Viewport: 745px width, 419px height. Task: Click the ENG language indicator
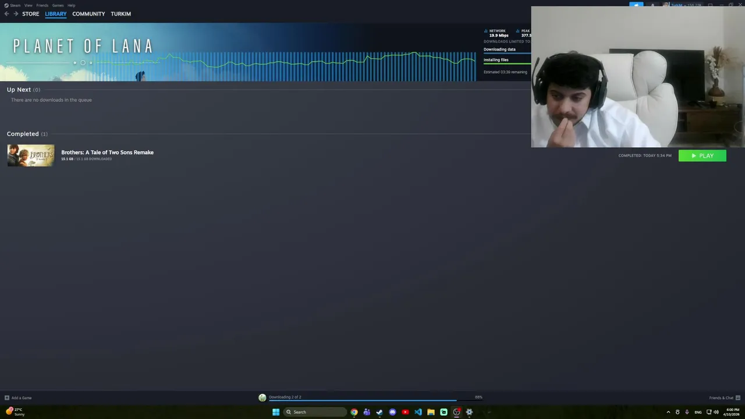click(698, 412)
